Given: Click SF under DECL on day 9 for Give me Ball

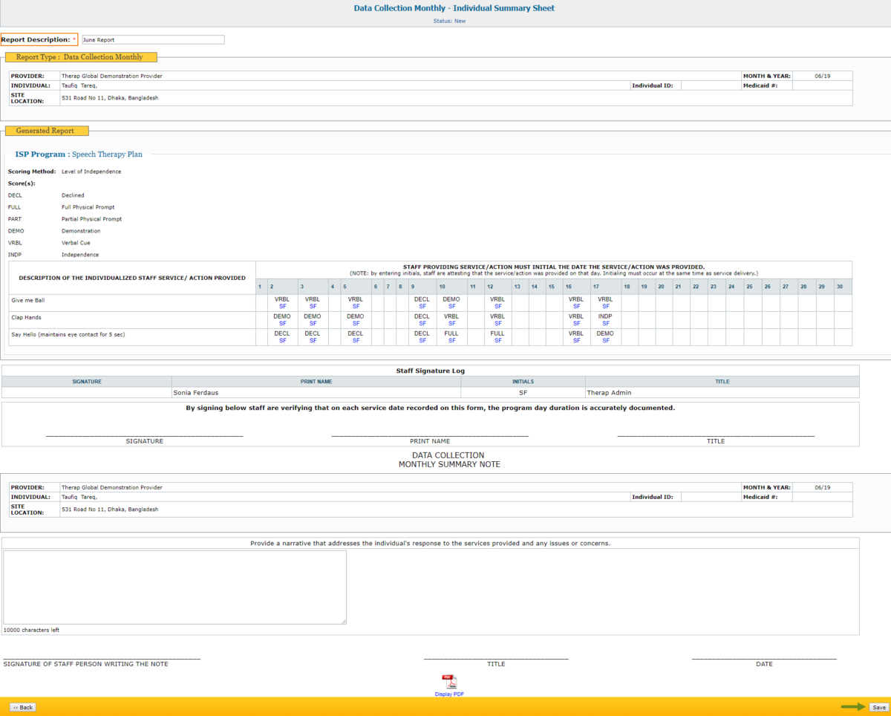Looking at the screenshot, I should [x=422, y=305].
